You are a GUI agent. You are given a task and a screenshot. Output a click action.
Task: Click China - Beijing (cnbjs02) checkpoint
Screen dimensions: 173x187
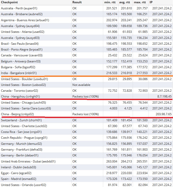pyautogui.click(x=18, y=114)
